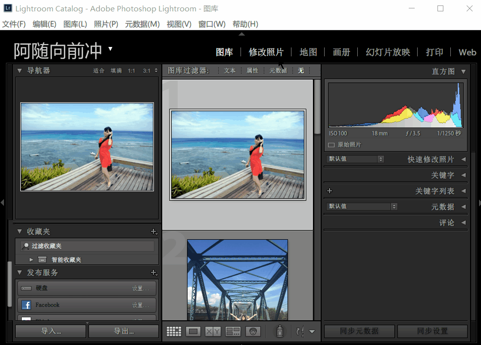The image size is (481, 345).
Task: Collapse the 直方图 histogram panel
Action: click(463, 72)
